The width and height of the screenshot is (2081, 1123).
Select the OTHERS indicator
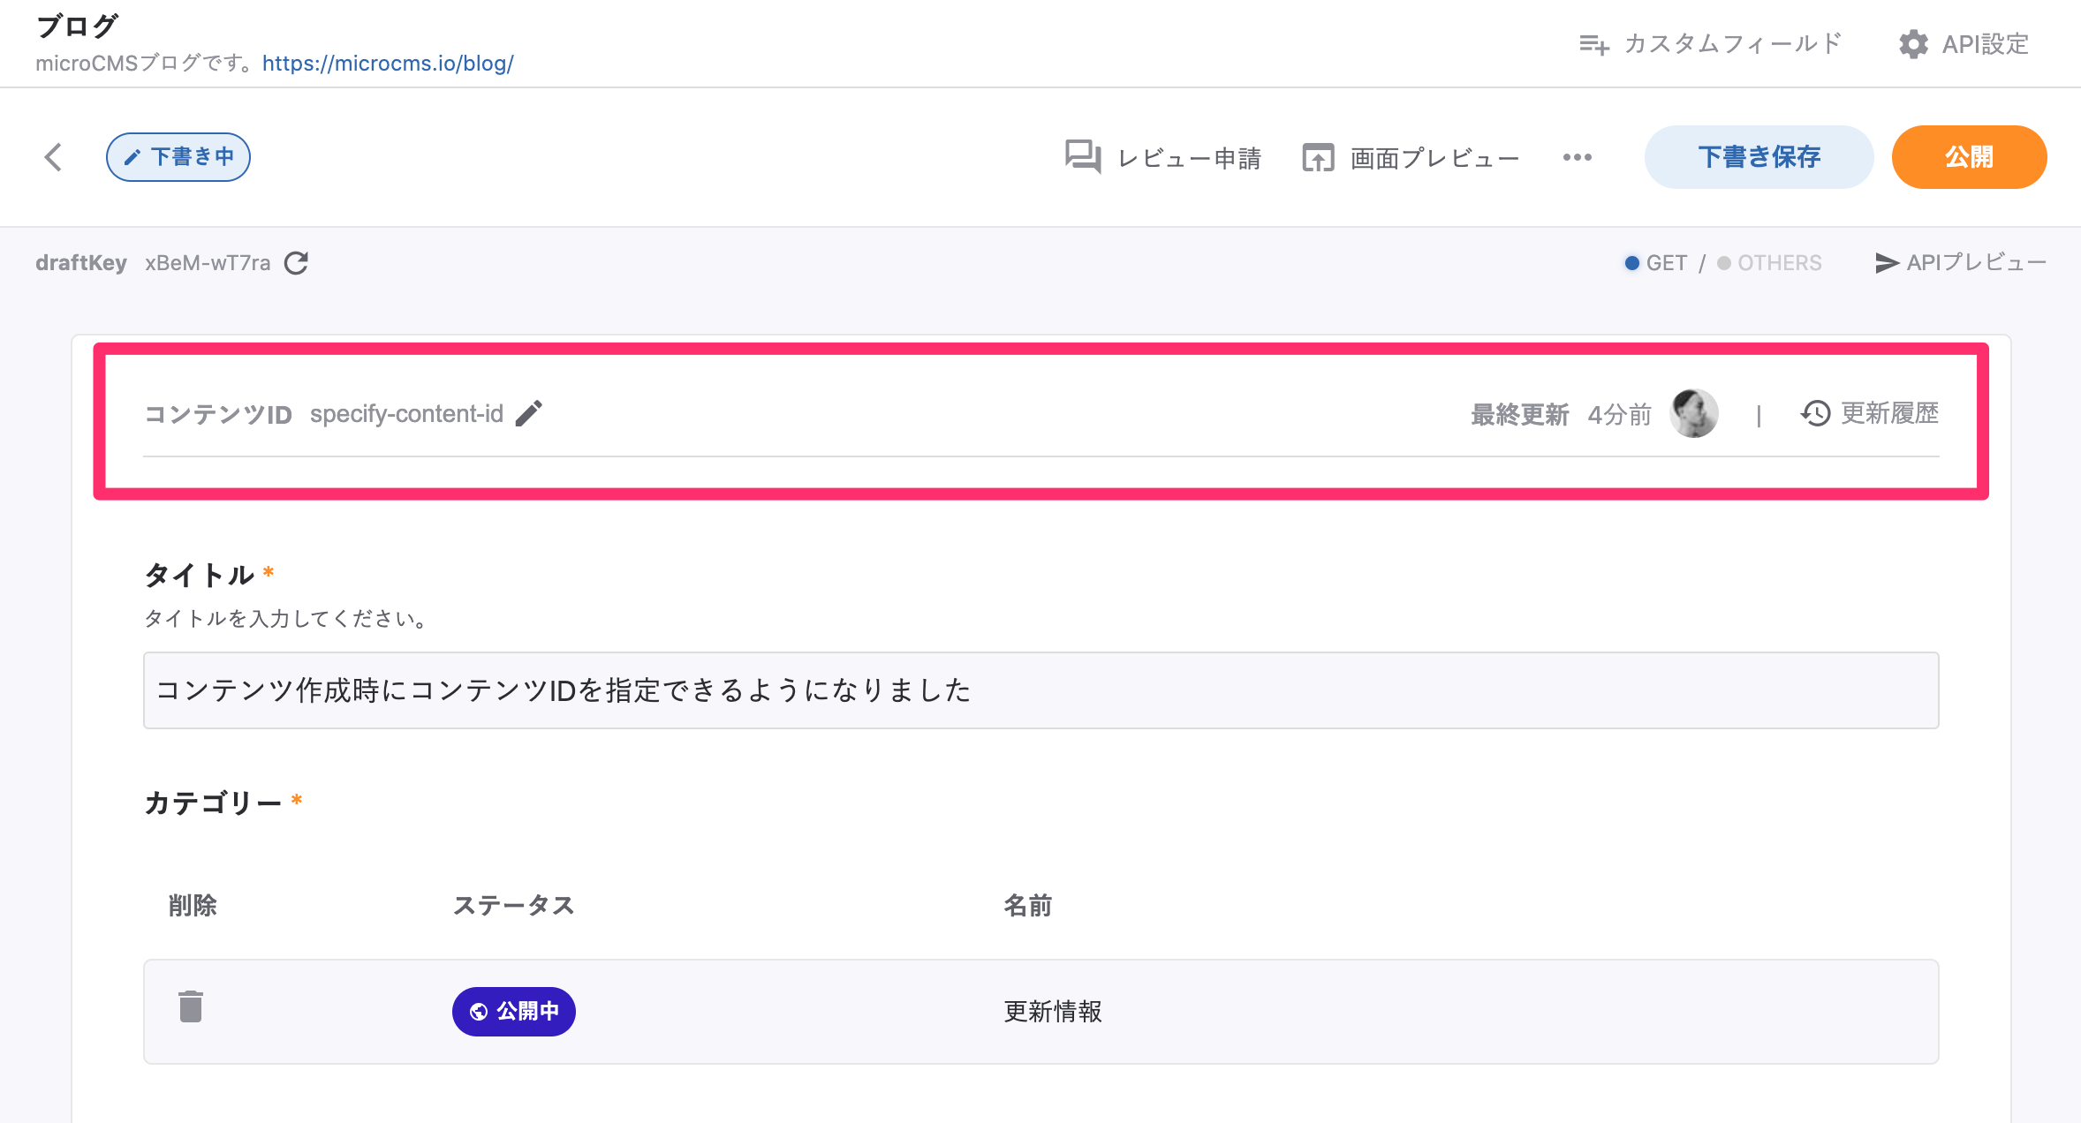click(x=1769, y=263)
